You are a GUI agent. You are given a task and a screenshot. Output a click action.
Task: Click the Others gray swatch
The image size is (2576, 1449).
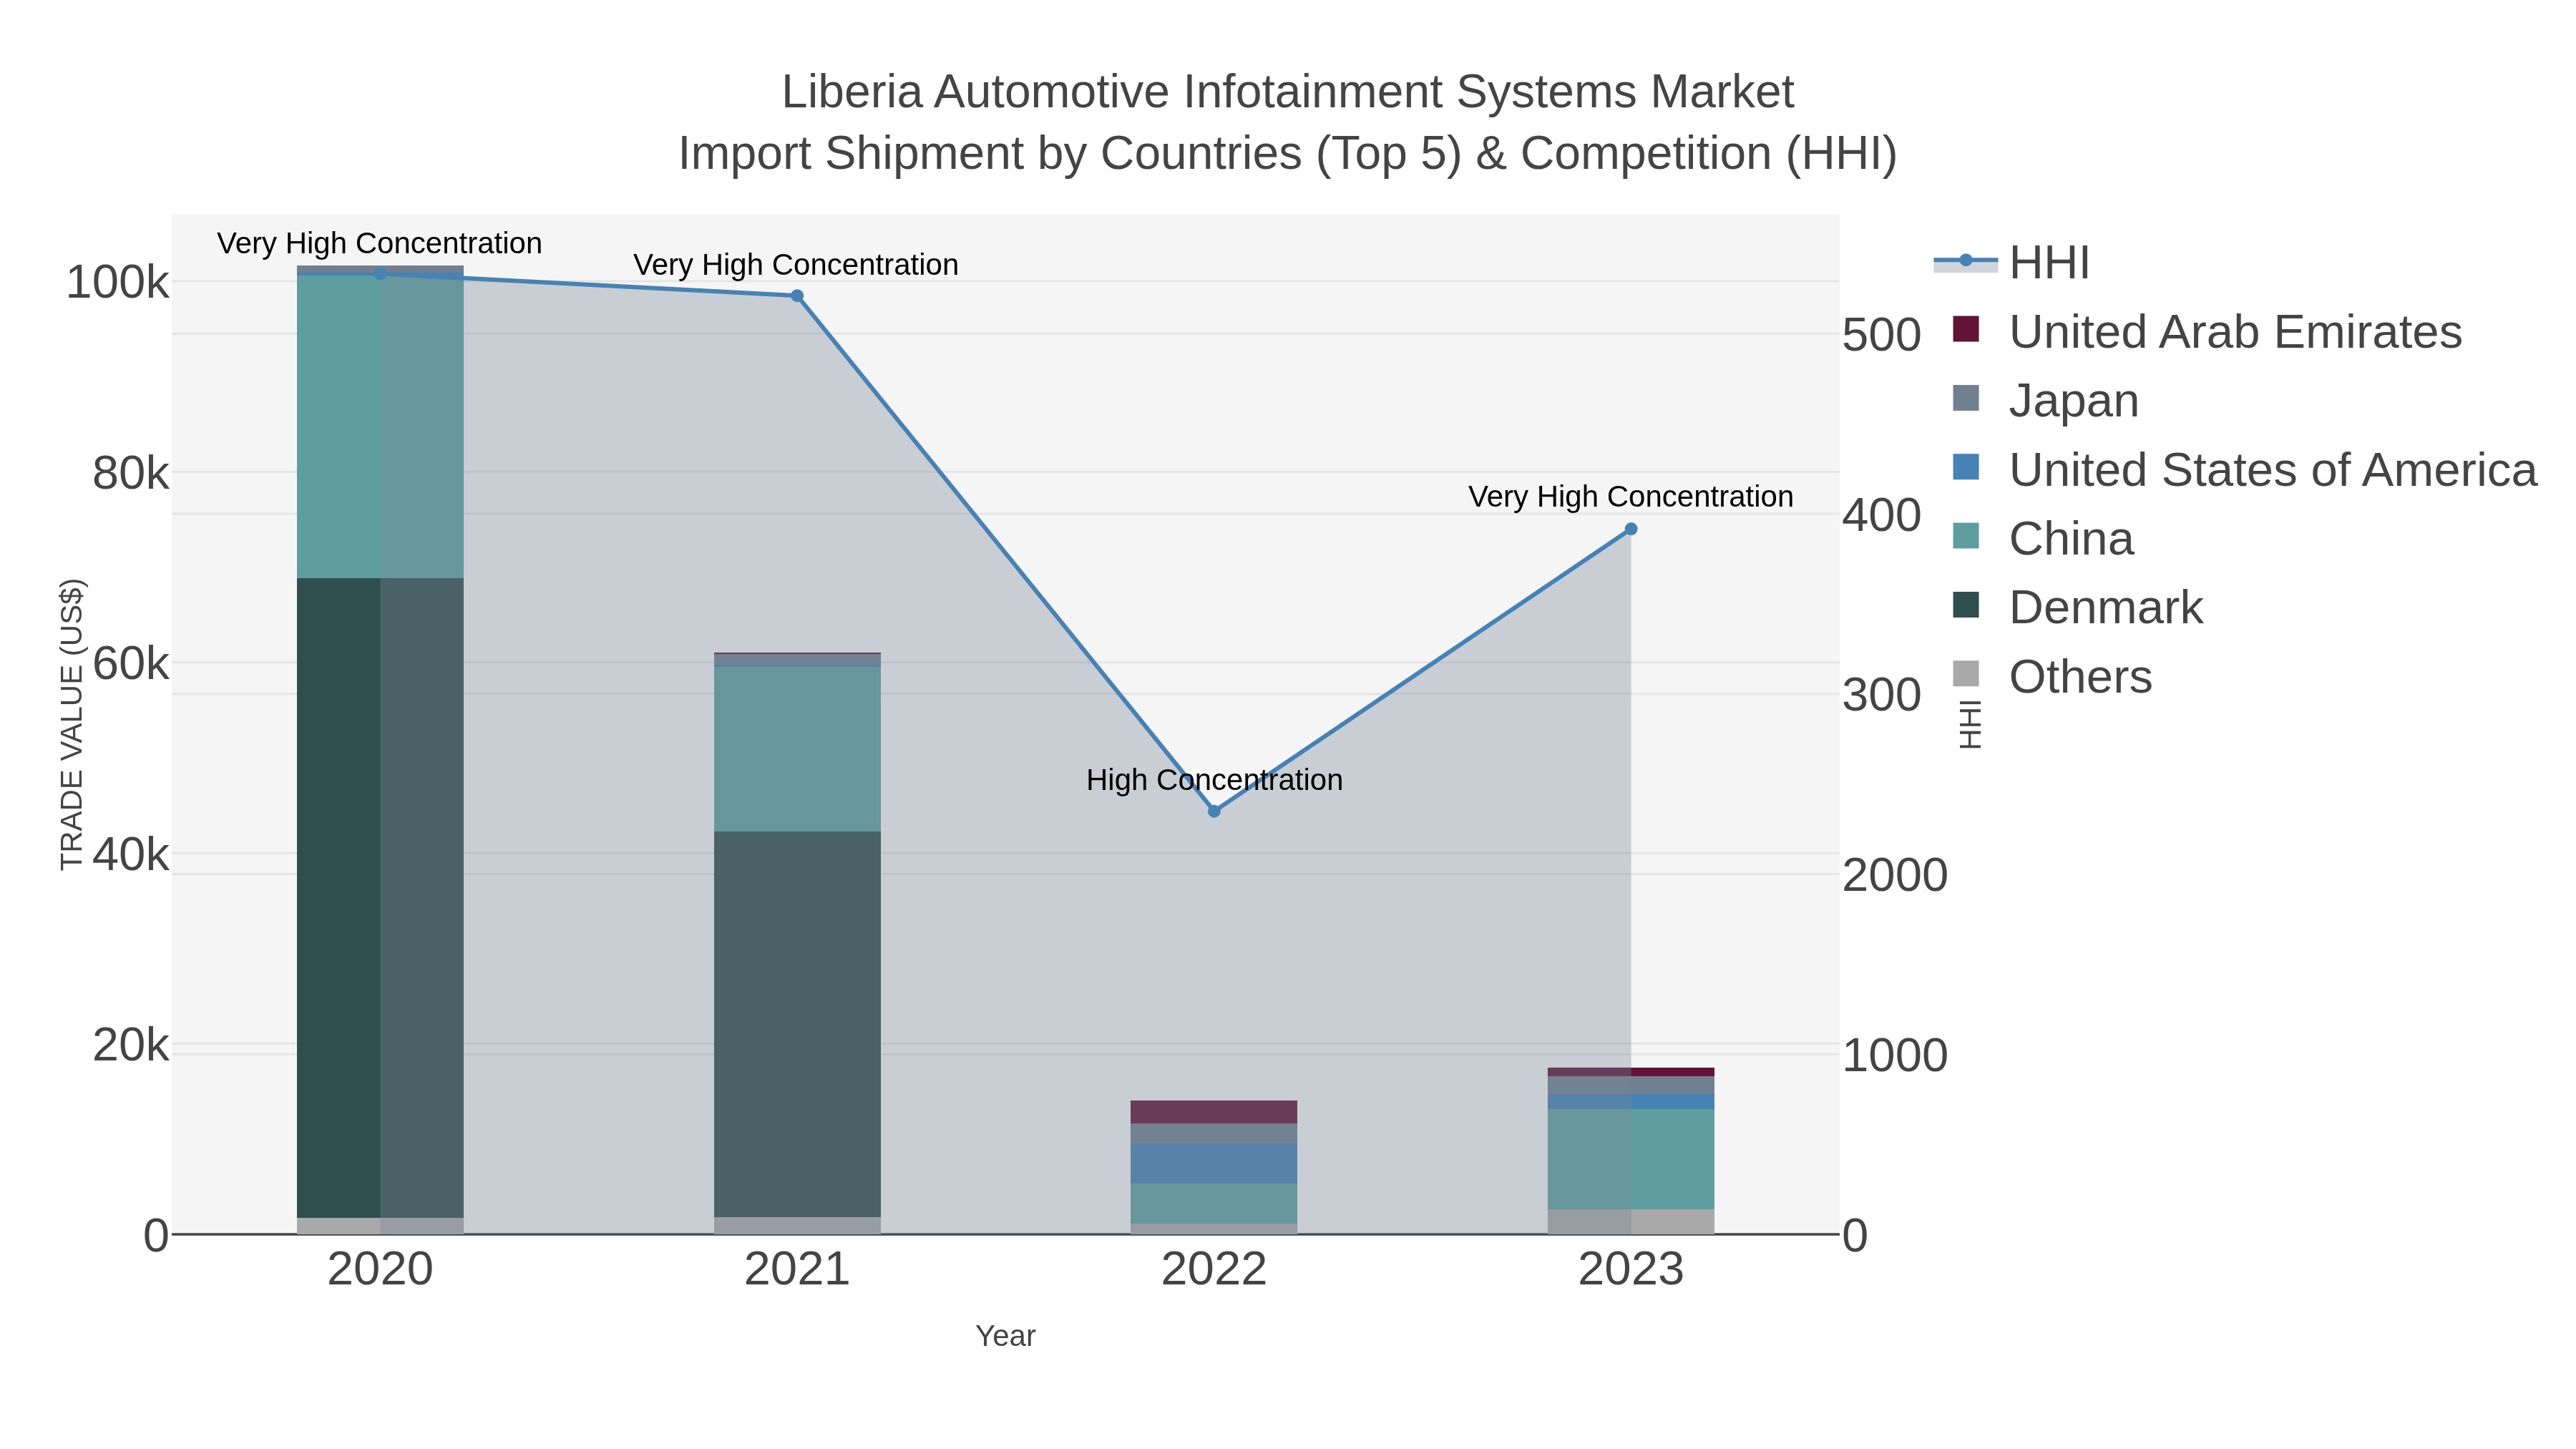pos(1966,674)
